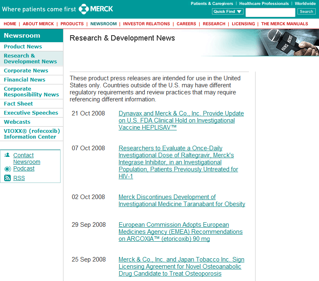The width and height of the screenshot is (319, 281).
Task: Open Webcasts in sidebar
Action: click(32, 122)
